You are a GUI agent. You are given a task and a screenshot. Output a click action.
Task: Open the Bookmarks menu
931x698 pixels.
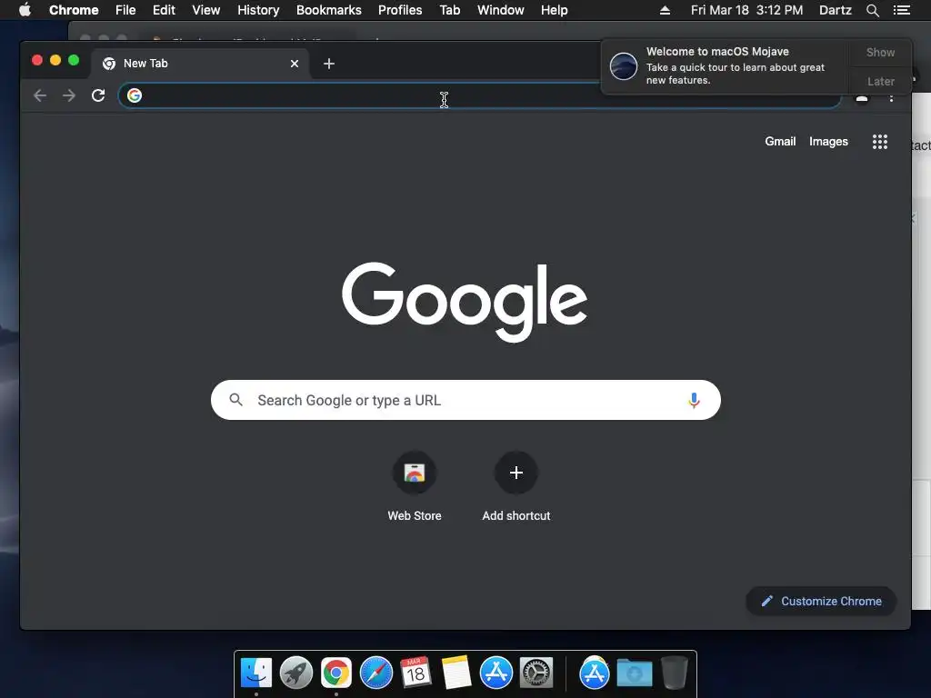click(329, 10)
